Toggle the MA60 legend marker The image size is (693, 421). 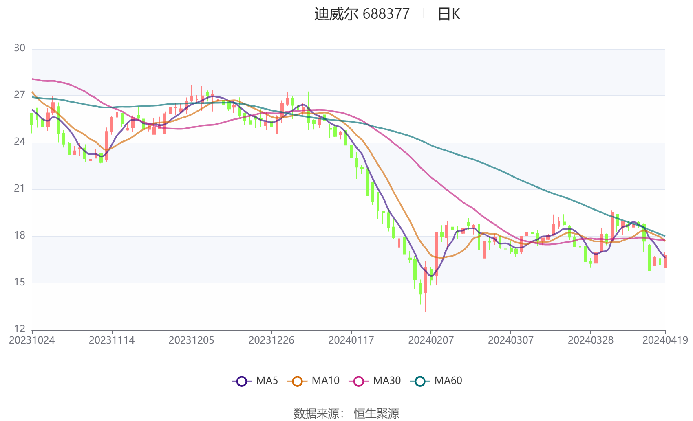[420, 381]
